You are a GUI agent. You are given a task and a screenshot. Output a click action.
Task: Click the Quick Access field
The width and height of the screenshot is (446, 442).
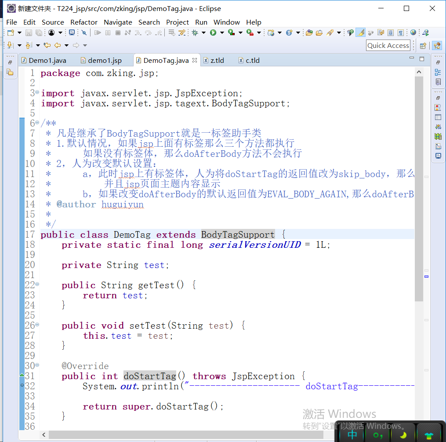click(388, 46)
